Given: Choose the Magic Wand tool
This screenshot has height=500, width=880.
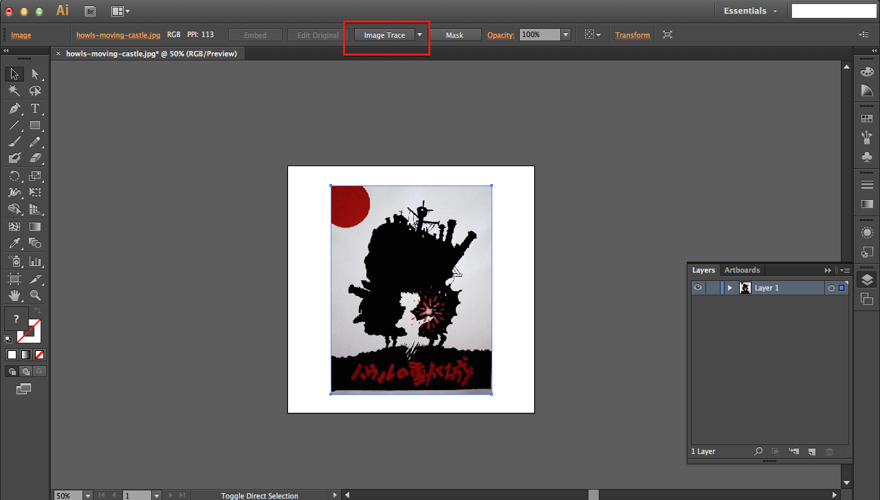Looking at the screenshot, I should click(x=14, y=91).
